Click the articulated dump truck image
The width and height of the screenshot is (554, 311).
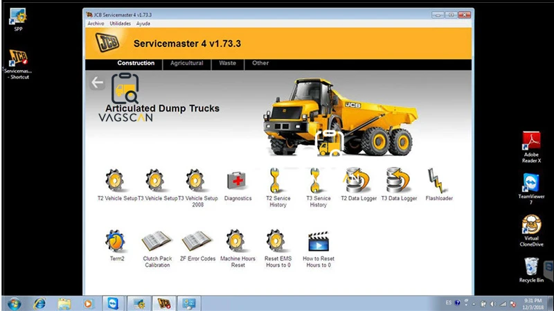pyautogui.click(x=340, y=117)
